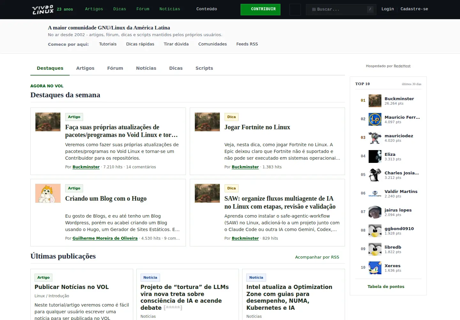Image resolution: width=460 pixels, height=320 pixels.
Task: Click thumbnail of Void Linux article card
Action: [48, 122]
